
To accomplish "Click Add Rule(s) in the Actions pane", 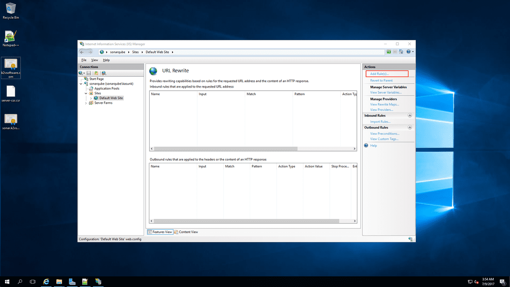I will [380, 74].
